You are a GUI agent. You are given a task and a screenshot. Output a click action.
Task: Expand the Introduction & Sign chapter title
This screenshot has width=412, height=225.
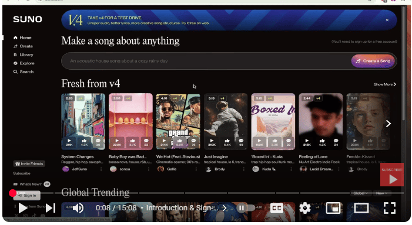(186, 208)
